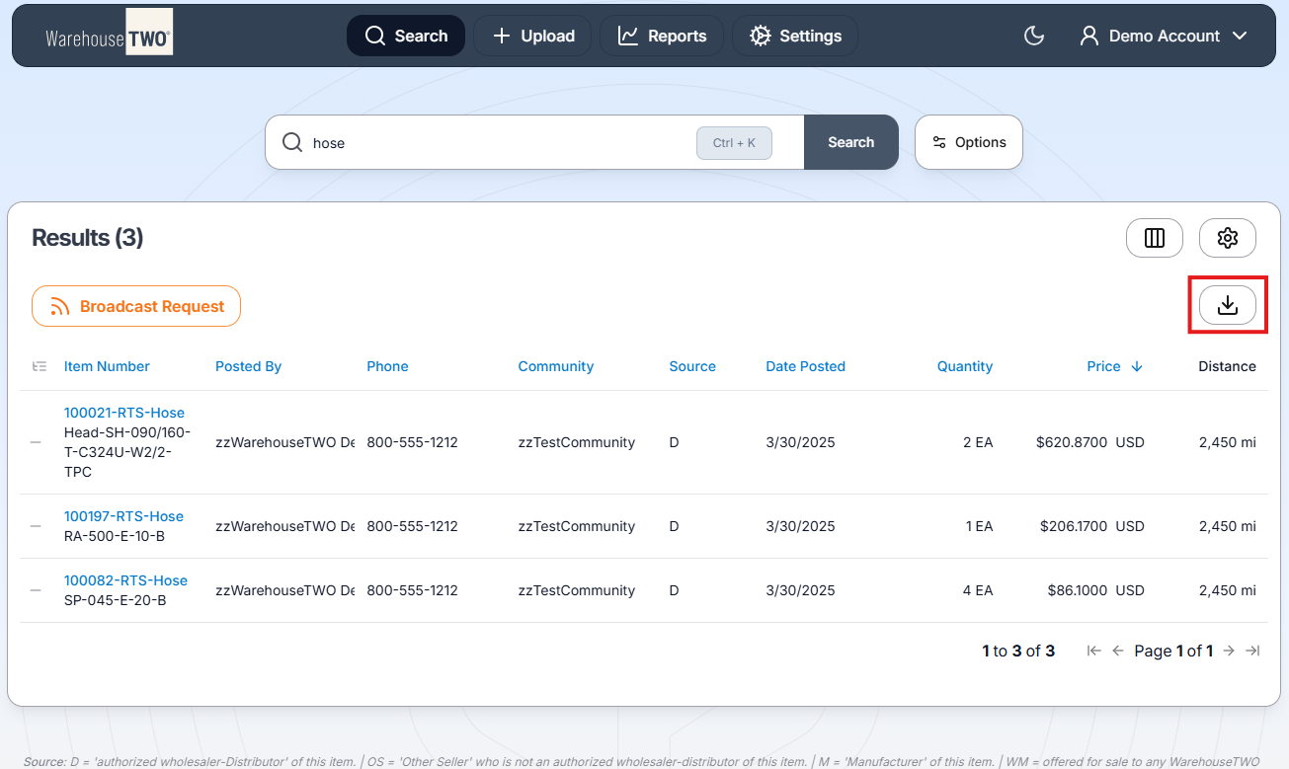Open the 100082-RTS-Hose item link

[x=125, y=580]
